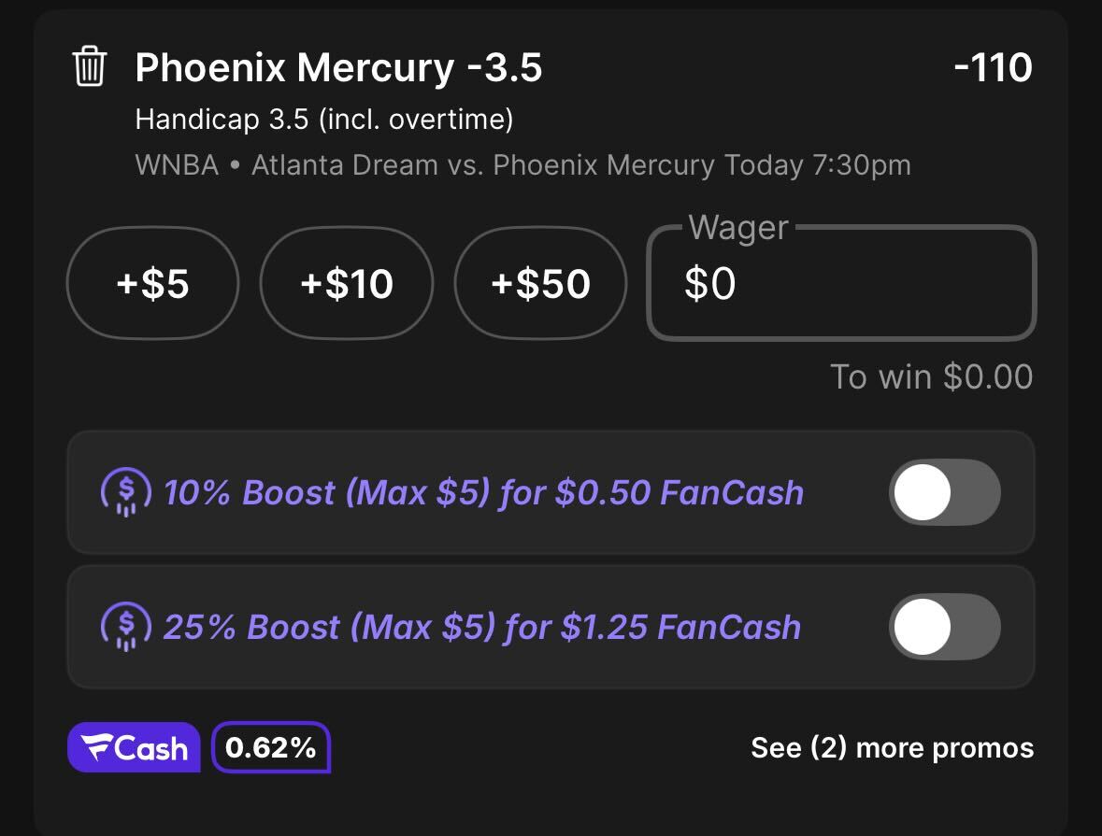Enable the 10% Boost toggle

pyautogui.click(x=945, y=492)
